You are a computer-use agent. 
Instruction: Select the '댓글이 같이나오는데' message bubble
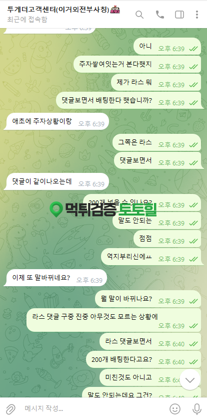coord(56,182)
